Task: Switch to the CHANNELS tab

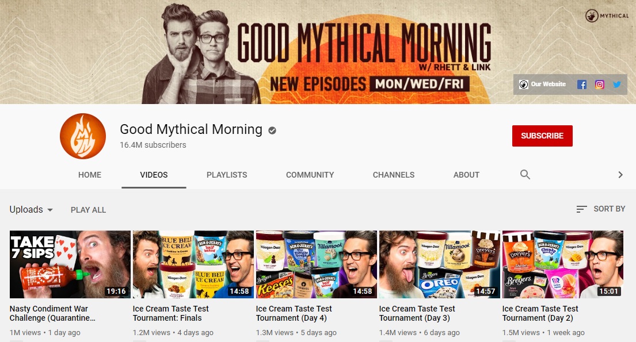Action: tap(394, 175)
